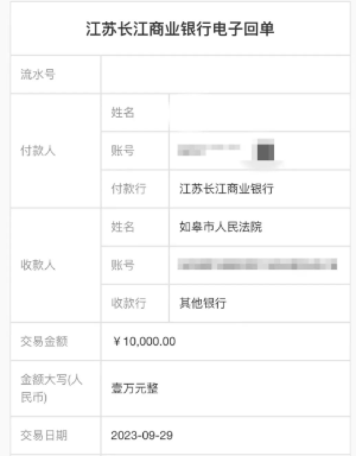
Task: Click the blurred payer account number
Action: click(226, 150)
